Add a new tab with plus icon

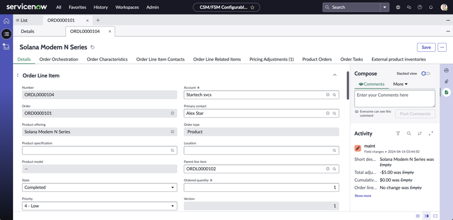click(x=98, y=20)
